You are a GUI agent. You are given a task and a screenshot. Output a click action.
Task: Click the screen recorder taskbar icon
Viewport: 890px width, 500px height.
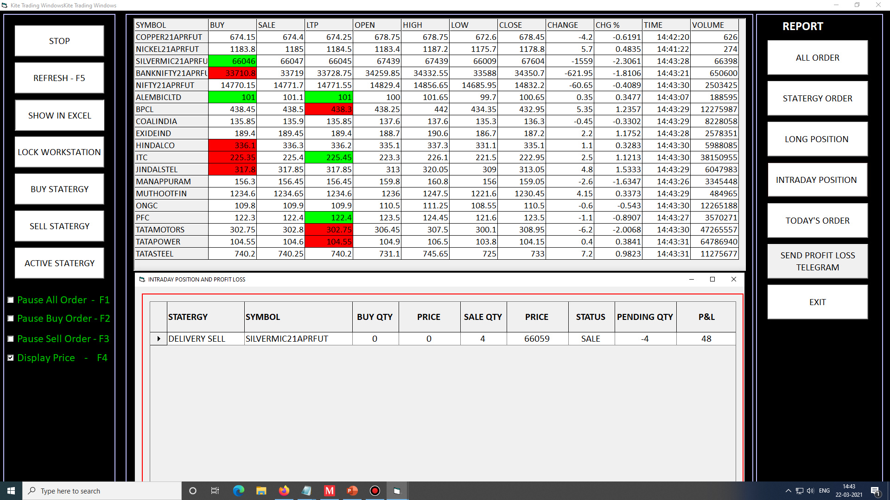tap(375, 491)
